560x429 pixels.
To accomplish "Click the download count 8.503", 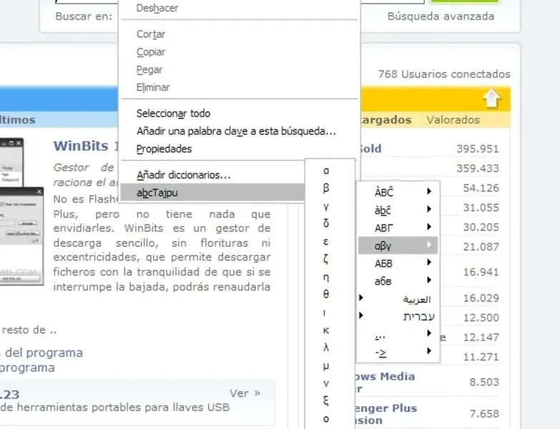I will coord(484,383).
